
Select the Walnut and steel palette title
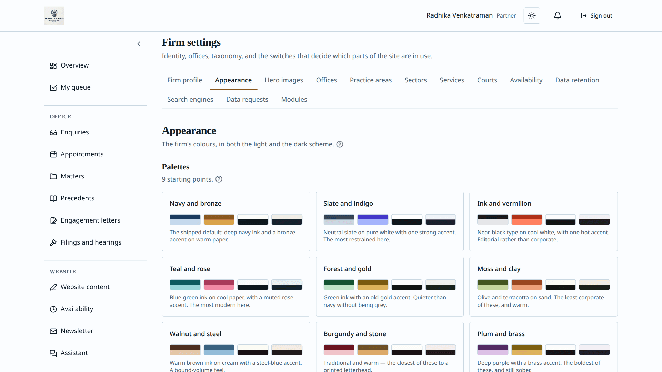point(195,334)
